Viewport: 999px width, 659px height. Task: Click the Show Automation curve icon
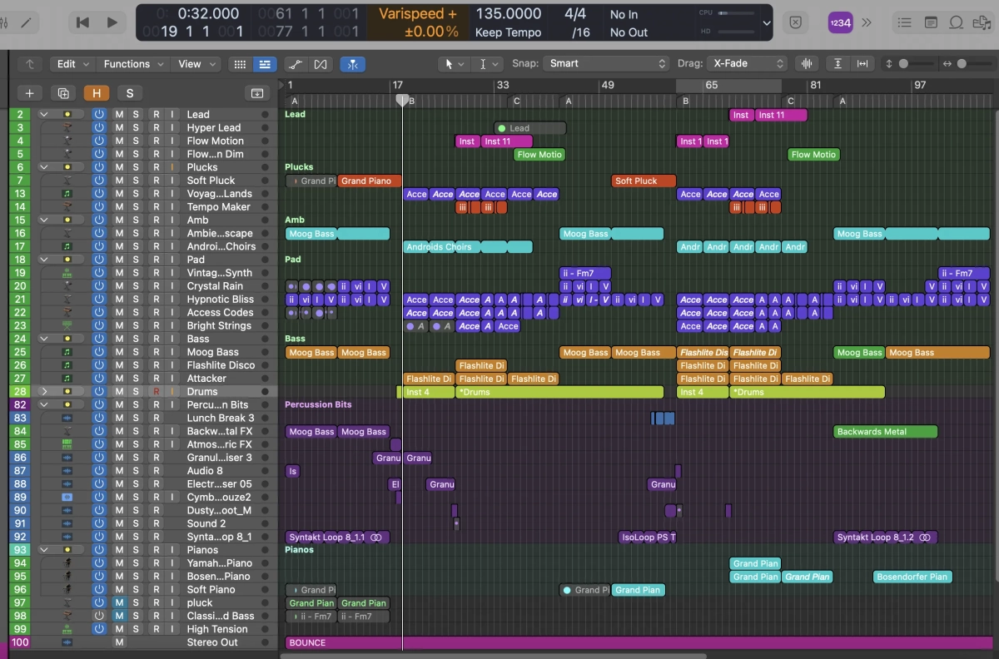tap(295, 64)
